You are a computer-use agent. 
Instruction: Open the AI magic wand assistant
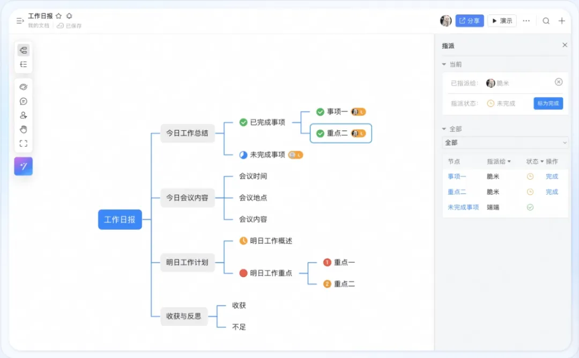pos(23,166)
